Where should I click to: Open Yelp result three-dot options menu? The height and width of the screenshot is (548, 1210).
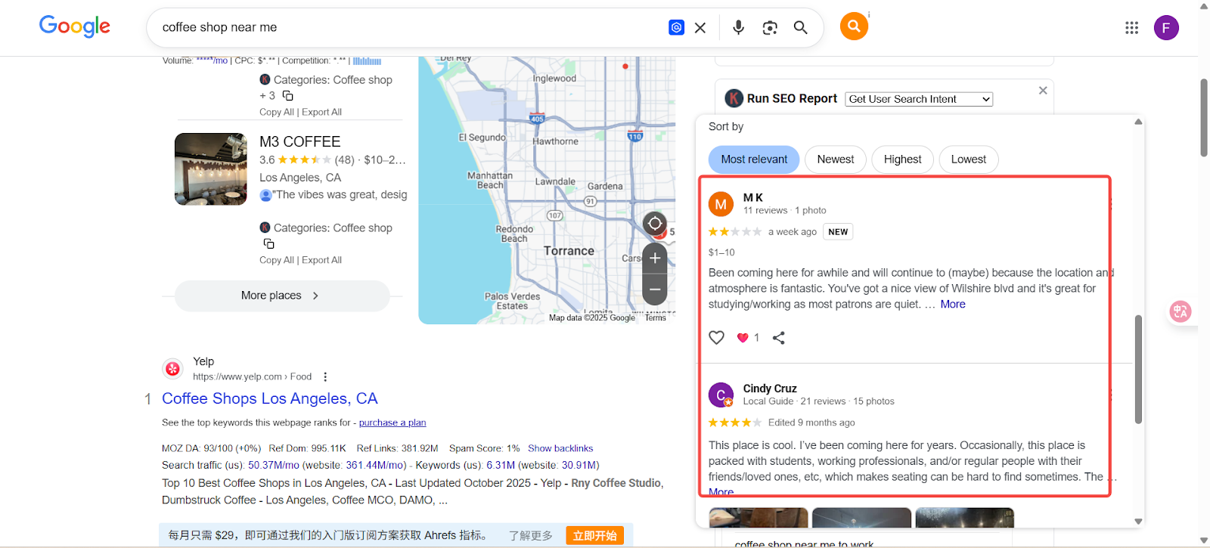click(325, 376)
